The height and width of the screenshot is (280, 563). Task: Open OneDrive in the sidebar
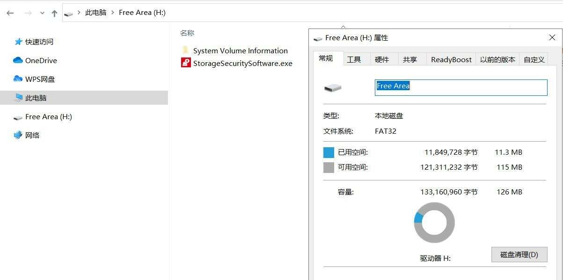(41, 60)
